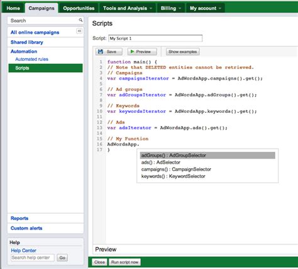Open the Automation section link
This screenshot has height=269, width=298.
point(24,51)
